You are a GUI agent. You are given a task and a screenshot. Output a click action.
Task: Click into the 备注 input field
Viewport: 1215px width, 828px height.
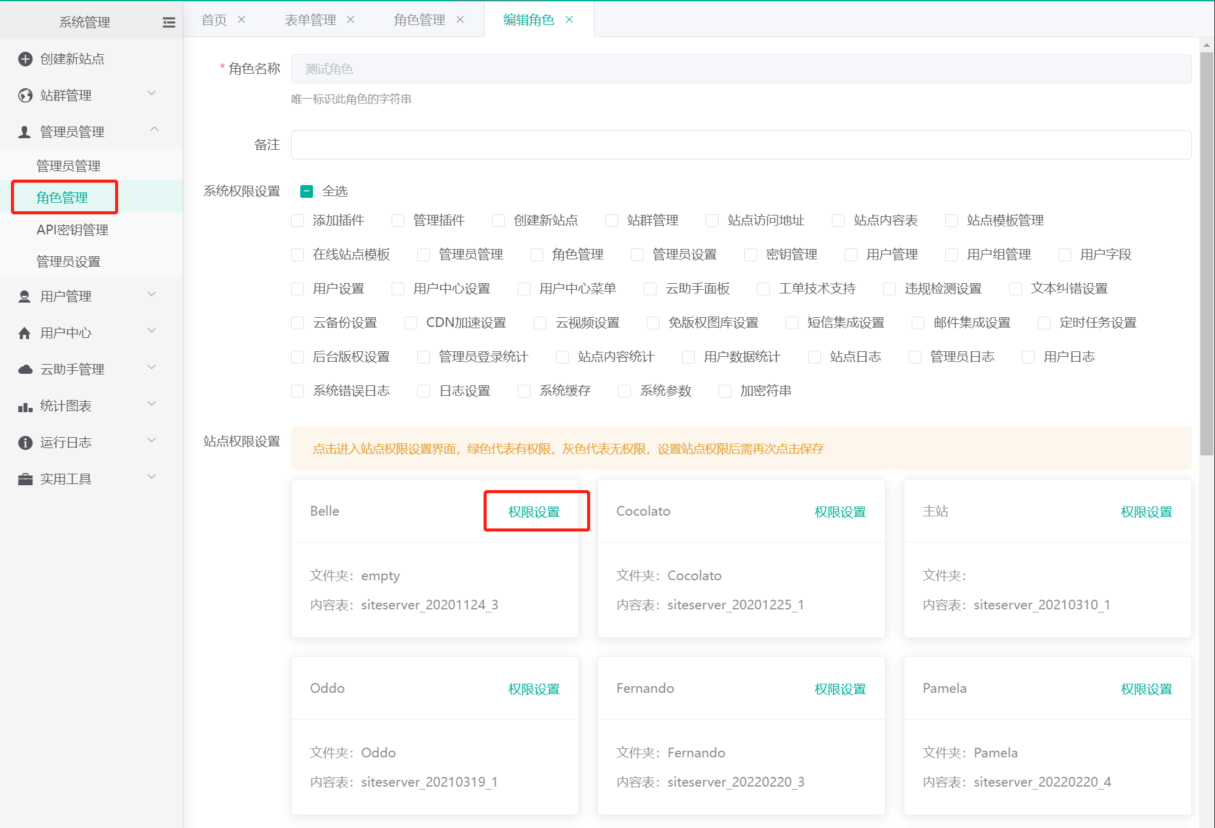point(741,145)
